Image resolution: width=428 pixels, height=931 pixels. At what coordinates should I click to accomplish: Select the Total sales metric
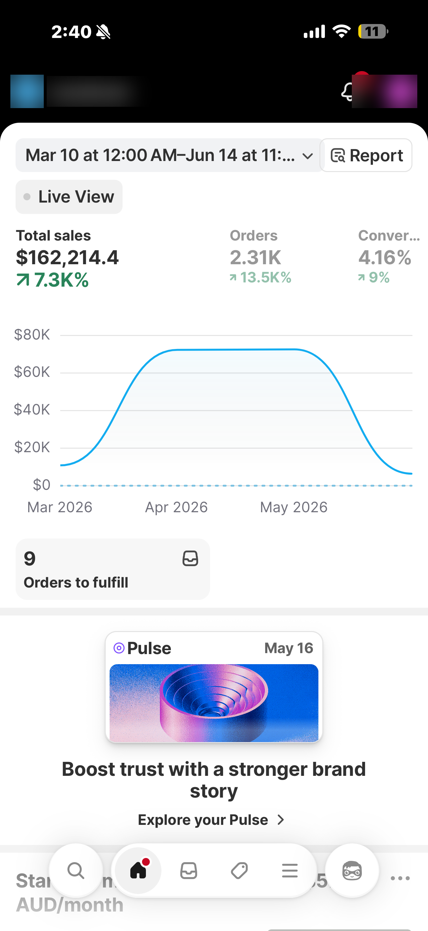pyautogui.click(x=67, y=259)
